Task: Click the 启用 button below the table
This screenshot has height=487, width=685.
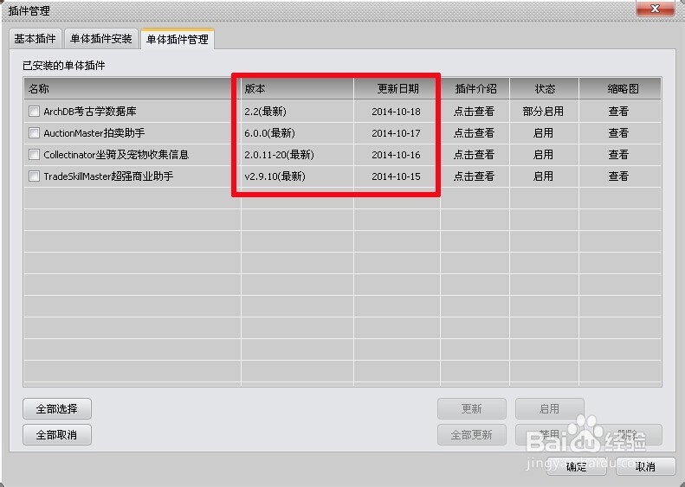Action: [550, 409]
